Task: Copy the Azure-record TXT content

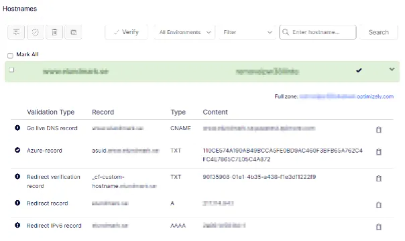Action: pos(379,152)
